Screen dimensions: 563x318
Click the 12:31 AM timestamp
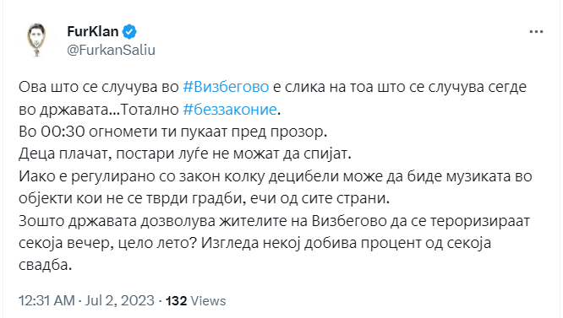point(46,300)
